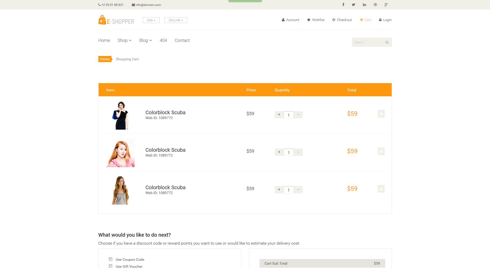Viewport: 490px width, 269px height.
Task: Expand the Shop menu
Action: click(x=124, y=40)
